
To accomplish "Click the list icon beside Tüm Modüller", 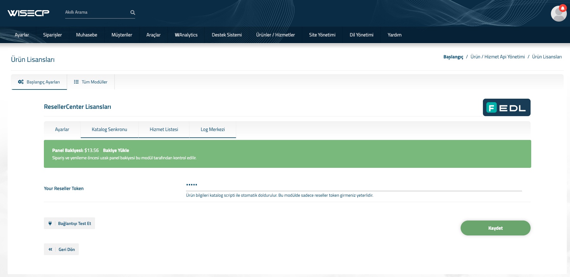I will tap(76, 82).
